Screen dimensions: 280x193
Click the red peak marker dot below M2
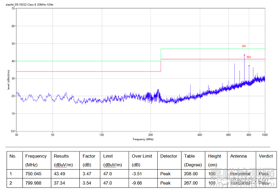(x=249, y=66)
